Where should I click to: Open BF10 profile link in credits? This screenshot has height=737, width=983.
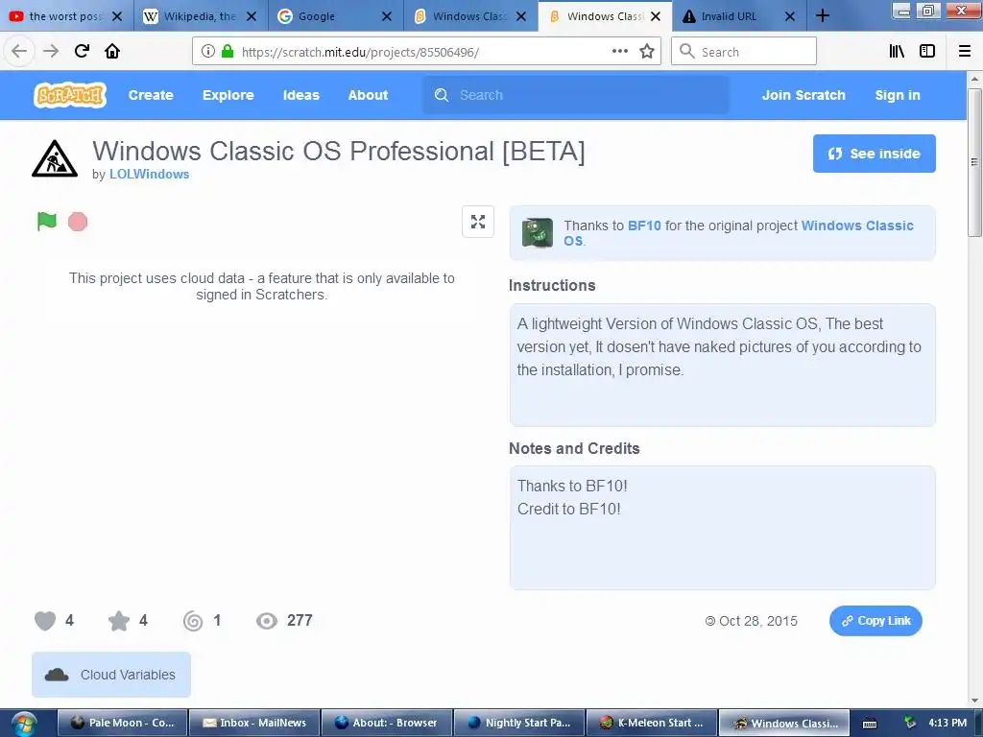click(x=644, y=226)
